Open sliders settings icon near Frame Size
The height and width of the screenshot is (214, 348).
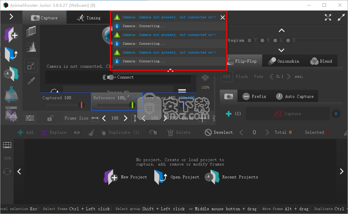pos(30,118)
